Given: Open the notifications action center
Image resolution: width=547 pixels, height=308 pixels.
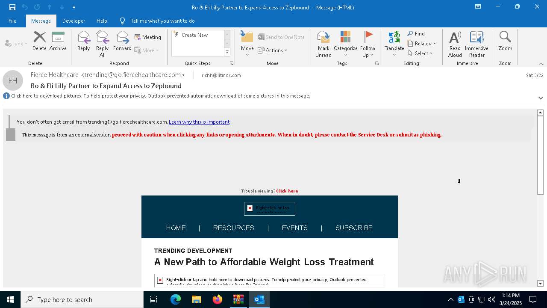Looking at the screenshot, I should 533,299.
